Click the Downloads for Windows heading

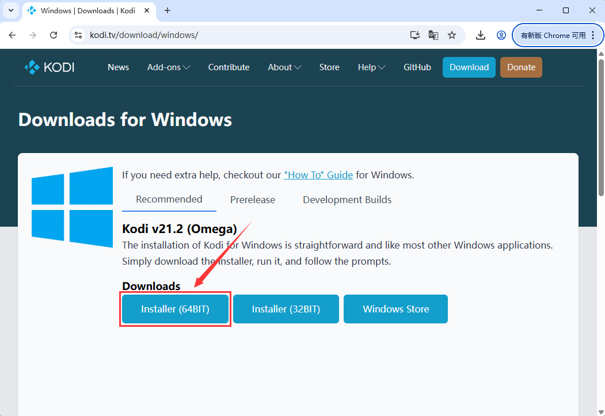coord(125,120)
